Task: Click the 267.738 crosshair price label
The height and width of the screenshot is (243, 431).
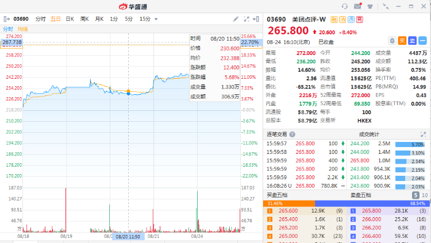Action: 11,43
